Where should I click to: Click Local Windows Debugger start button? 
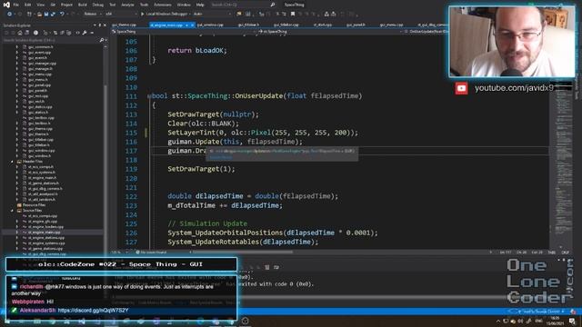[x=165, y=14]
